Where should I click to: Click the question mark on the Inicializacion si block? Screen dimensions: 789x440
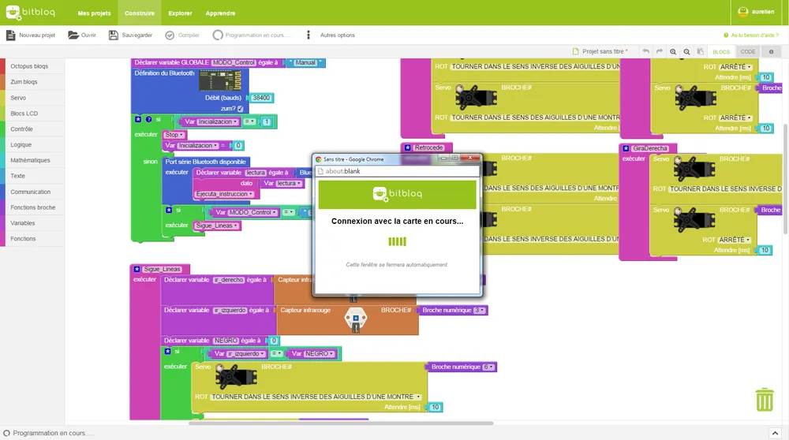click(x=148, y=119)
